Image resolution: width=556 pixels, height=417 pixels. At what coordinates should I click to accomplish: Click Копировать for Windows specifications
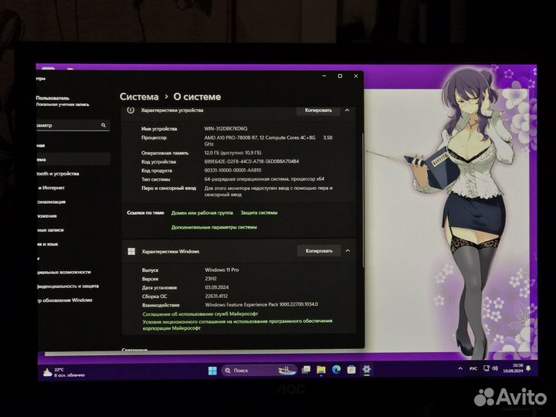(319, 251)
